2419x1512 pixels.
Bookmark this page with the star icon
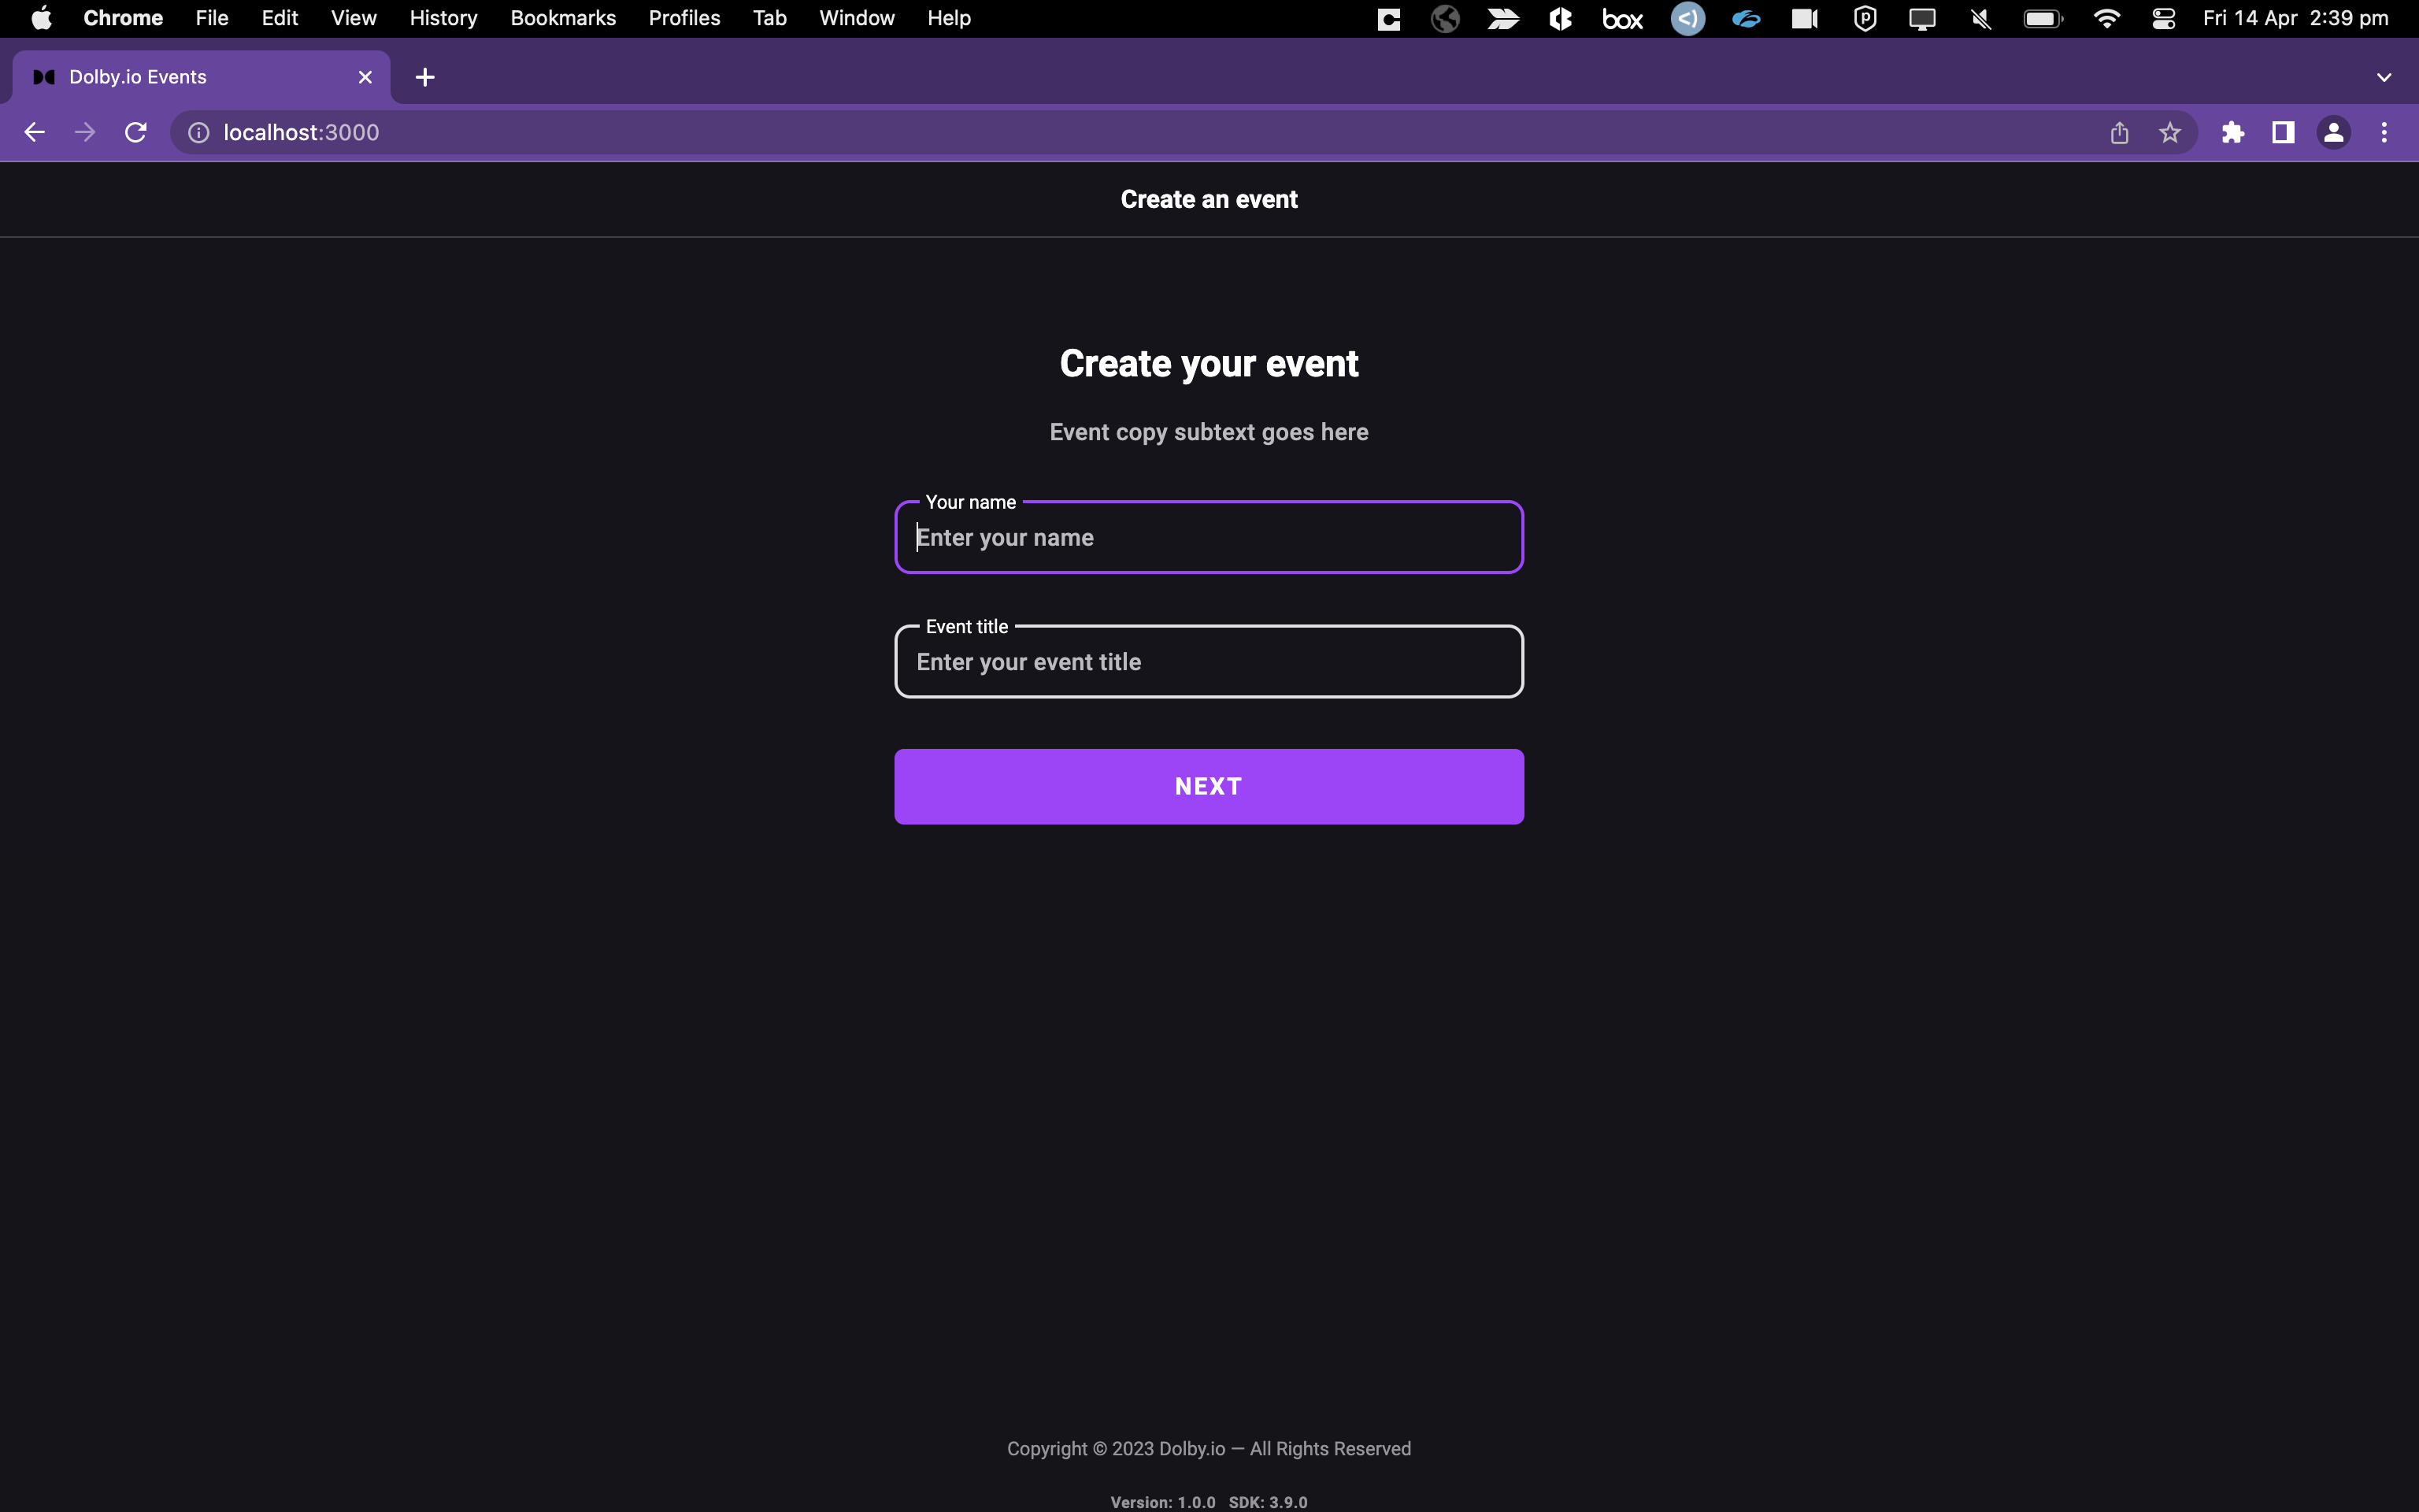pyautogui.click(x=2169, y=132)
